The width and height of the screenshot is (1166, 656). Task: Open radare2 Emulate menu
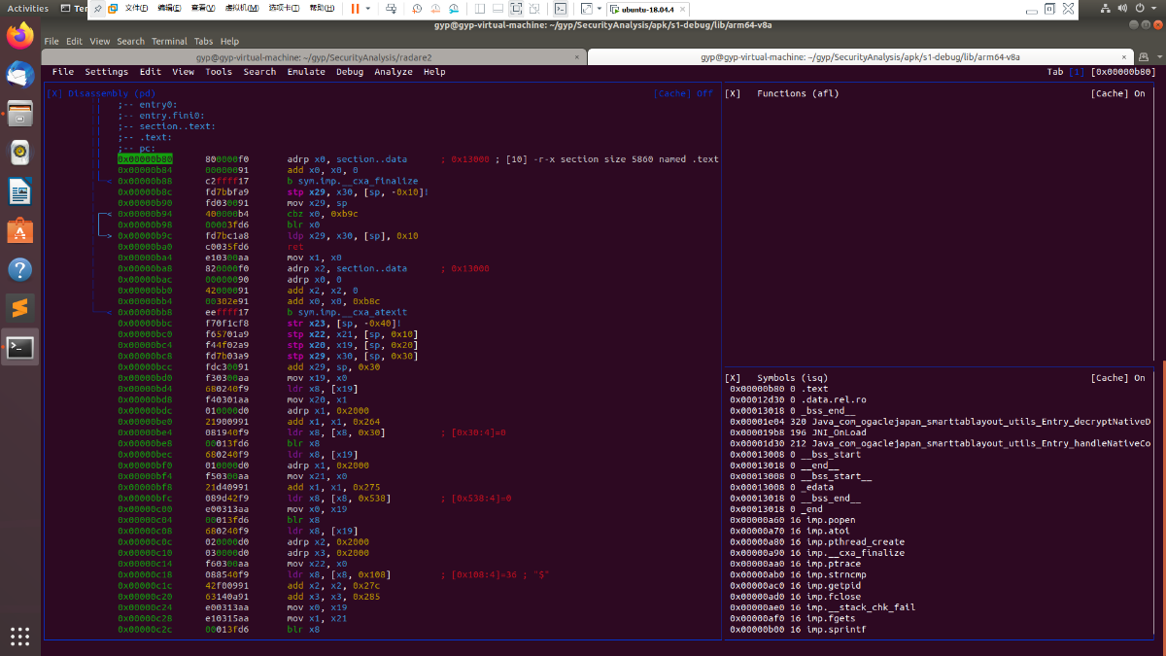click(306, 72)
